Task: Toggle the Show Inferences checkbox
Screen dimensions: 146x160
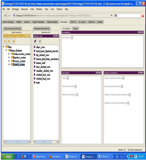Action: click(129, 150)
